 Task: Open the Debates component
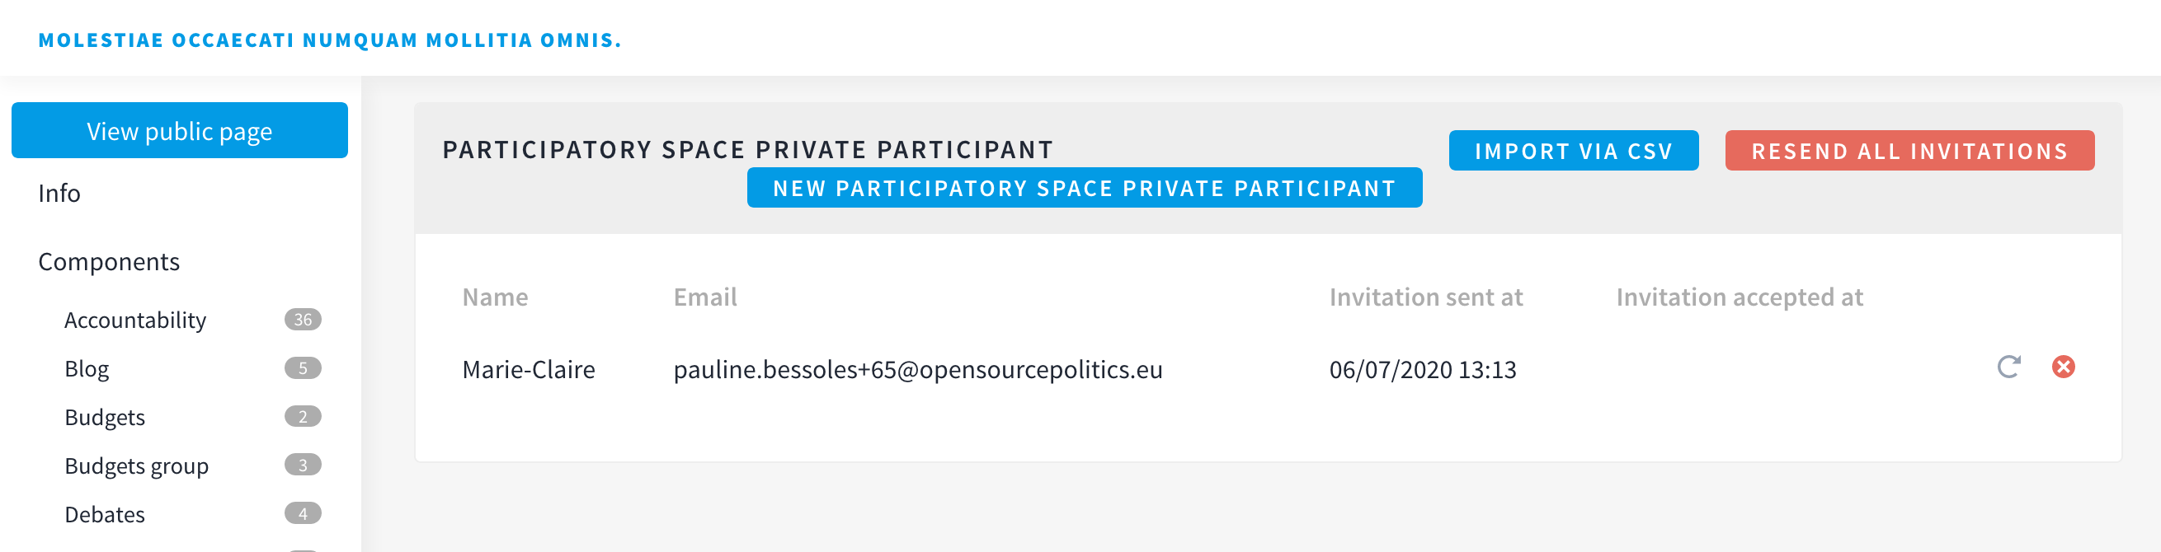[x=105, y=514]
